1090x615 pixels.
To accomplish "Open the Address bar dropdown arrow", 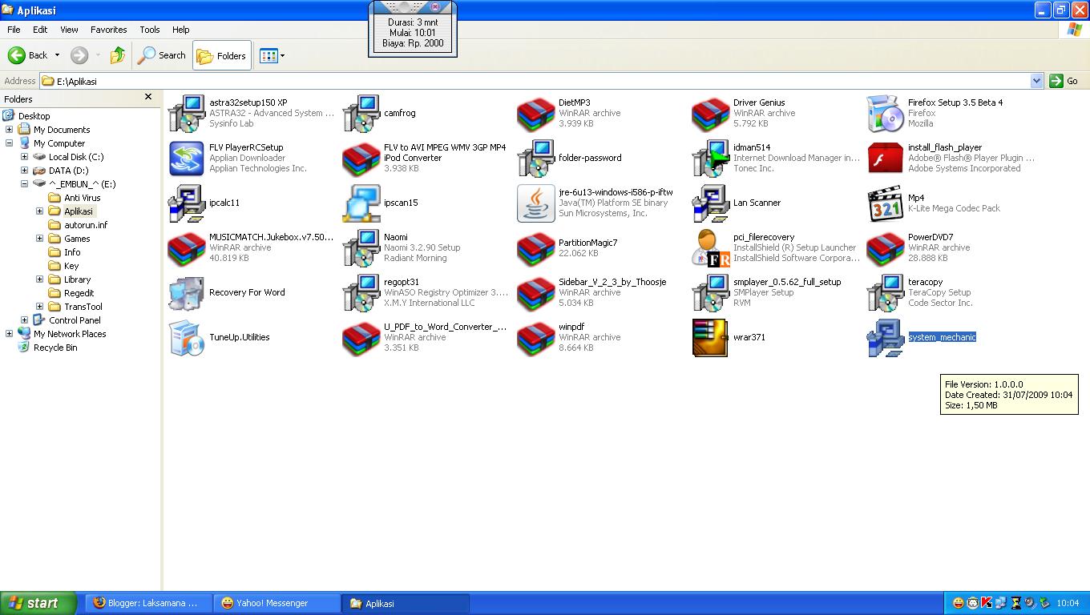I will tap(1036, 81).
